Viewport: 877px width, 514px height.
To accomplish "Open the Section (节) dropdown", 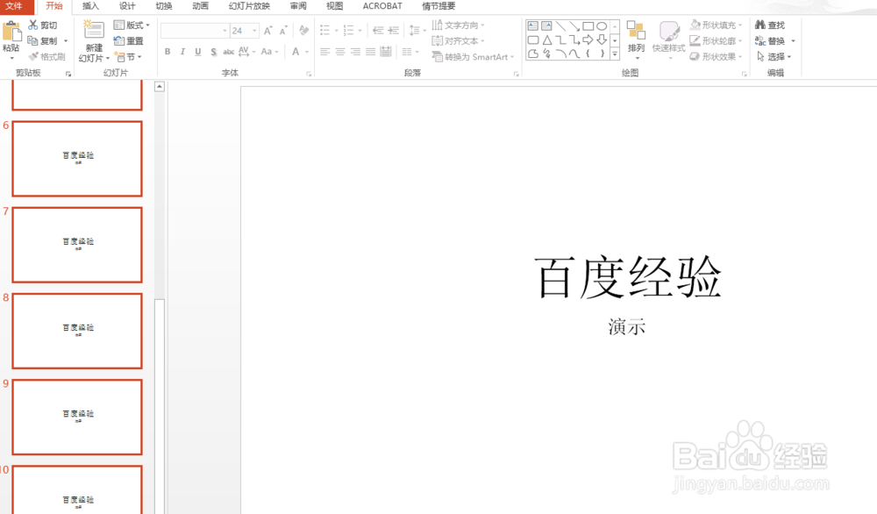I will pos(128,56).
